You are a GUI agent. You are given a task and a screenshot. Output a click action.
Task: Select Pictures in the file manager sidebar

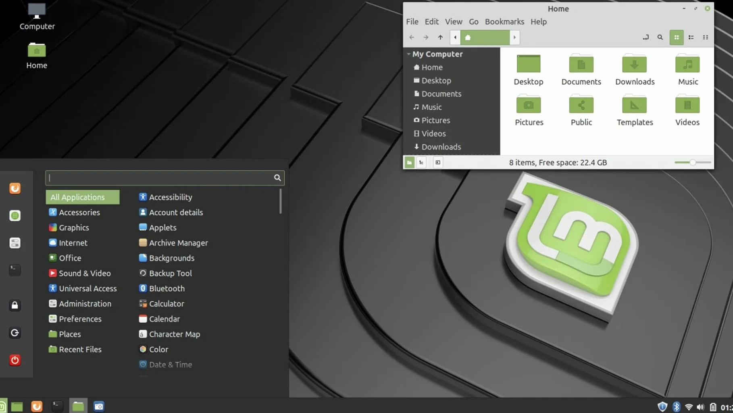431,120
